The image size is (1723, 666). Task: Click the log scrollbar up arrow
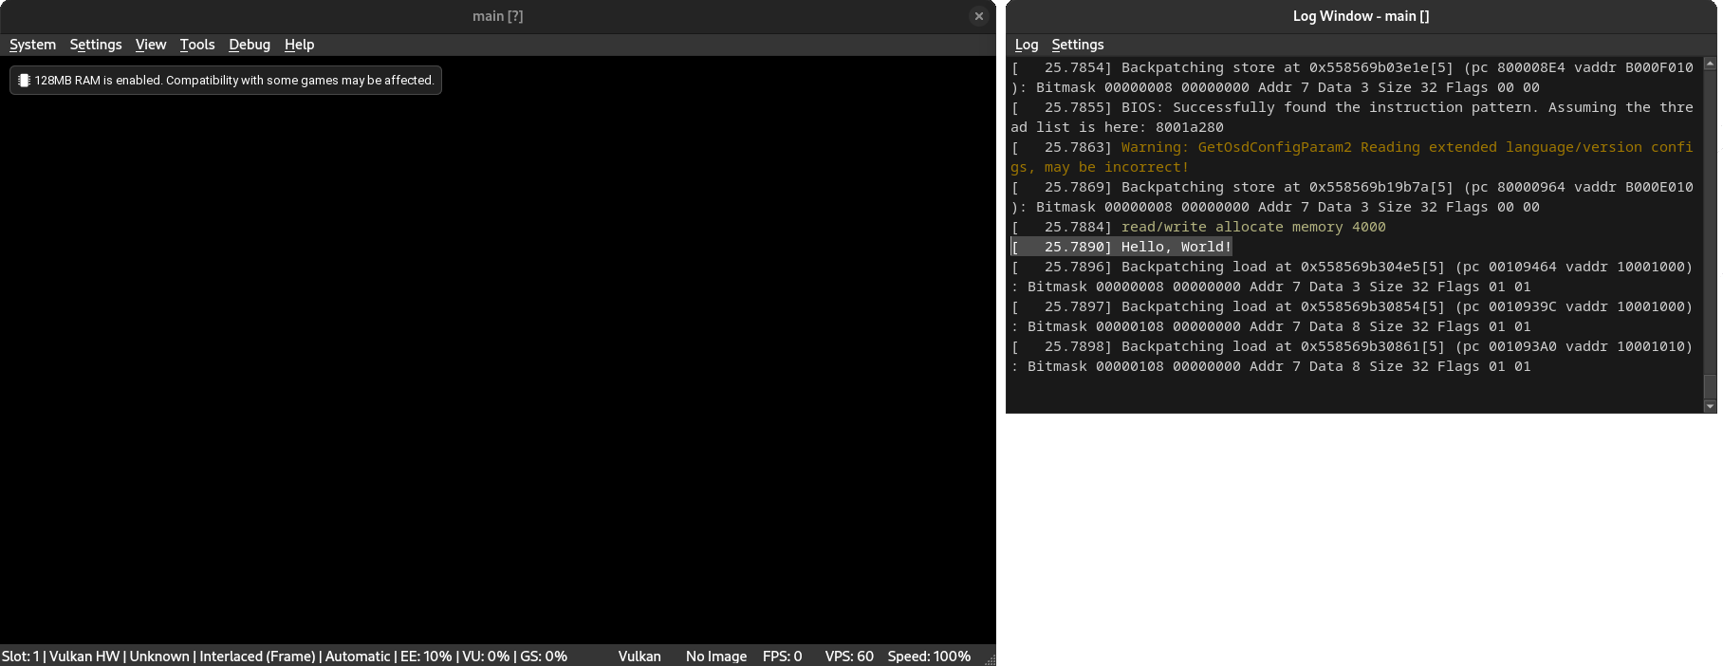click(1710, 64)
